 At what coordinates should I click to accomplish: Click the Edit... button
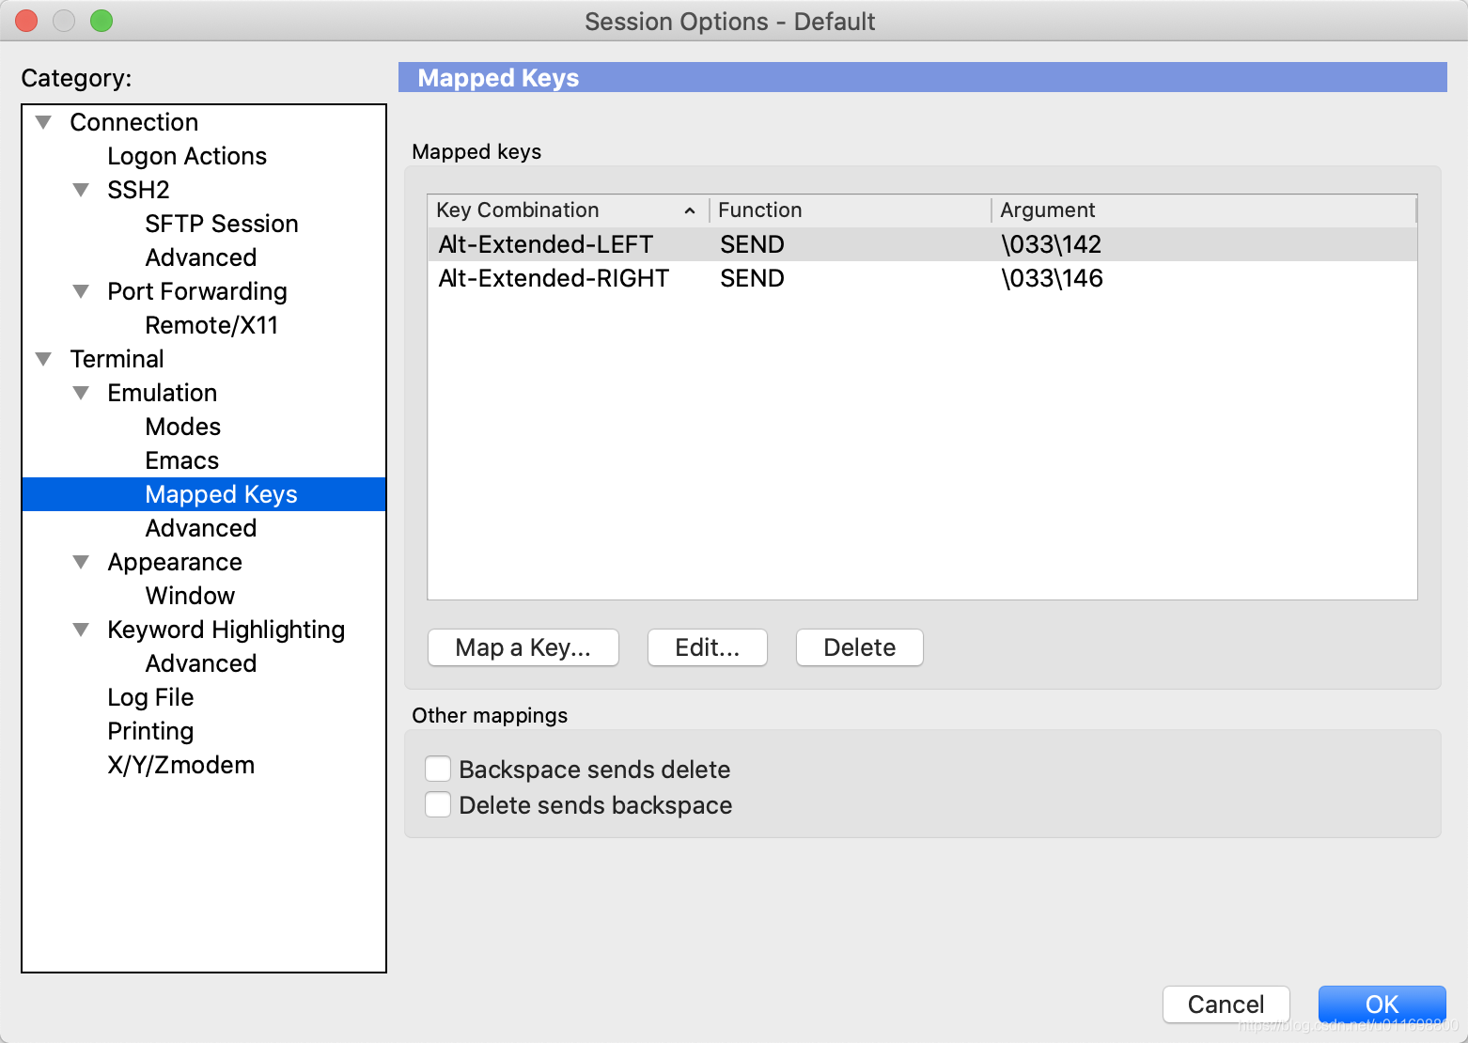point(708,647)
